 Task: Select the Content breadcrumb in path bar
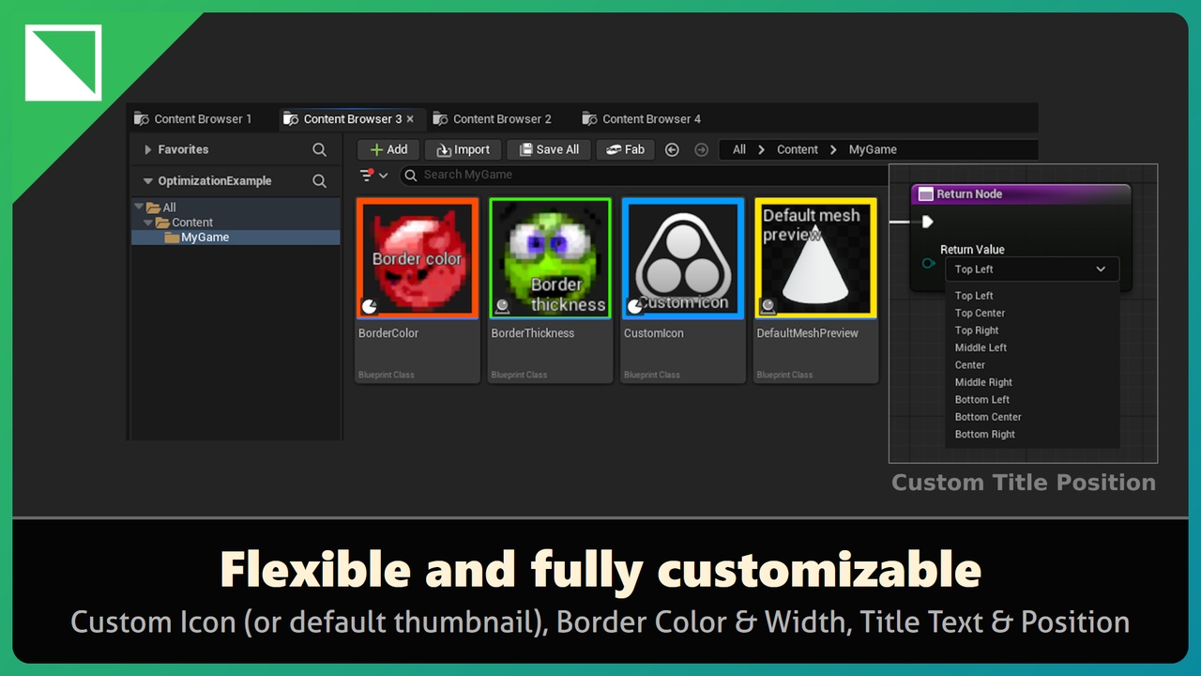(x=798, y=149)
